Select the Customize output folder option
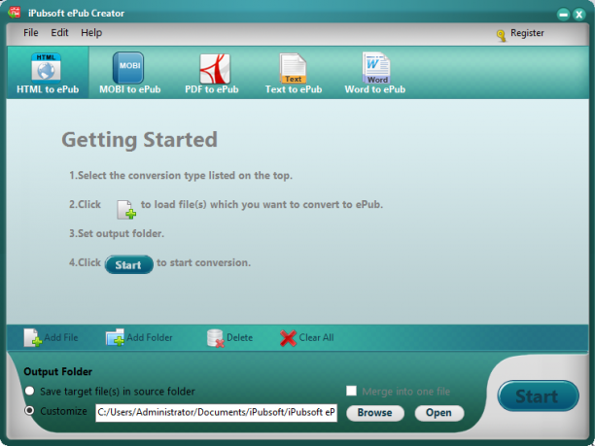Image resolution: width=595 pixels, height=446 pixels. click(29, 411)
